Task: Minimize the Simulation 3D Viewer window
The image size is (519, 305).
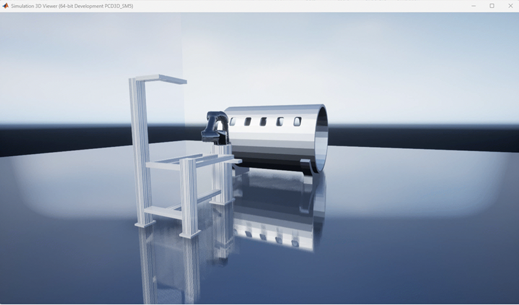Action: (x=473, y=6)
